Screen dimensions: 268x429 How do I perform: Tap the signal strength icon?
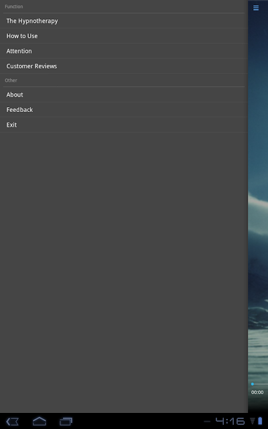[253, 421]
